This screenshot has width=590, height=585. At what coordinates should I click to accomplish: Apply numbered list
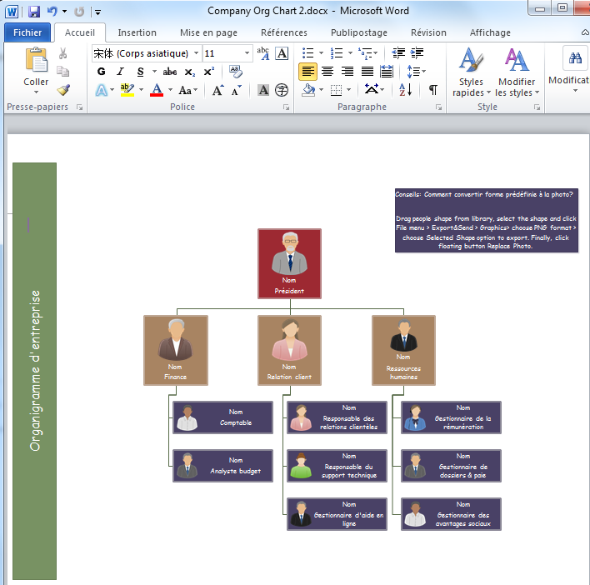pos(337,53)
